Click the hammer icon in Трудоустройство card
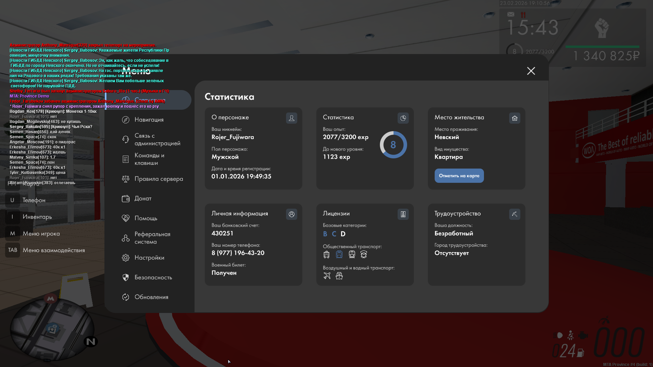 pos(515,214)
